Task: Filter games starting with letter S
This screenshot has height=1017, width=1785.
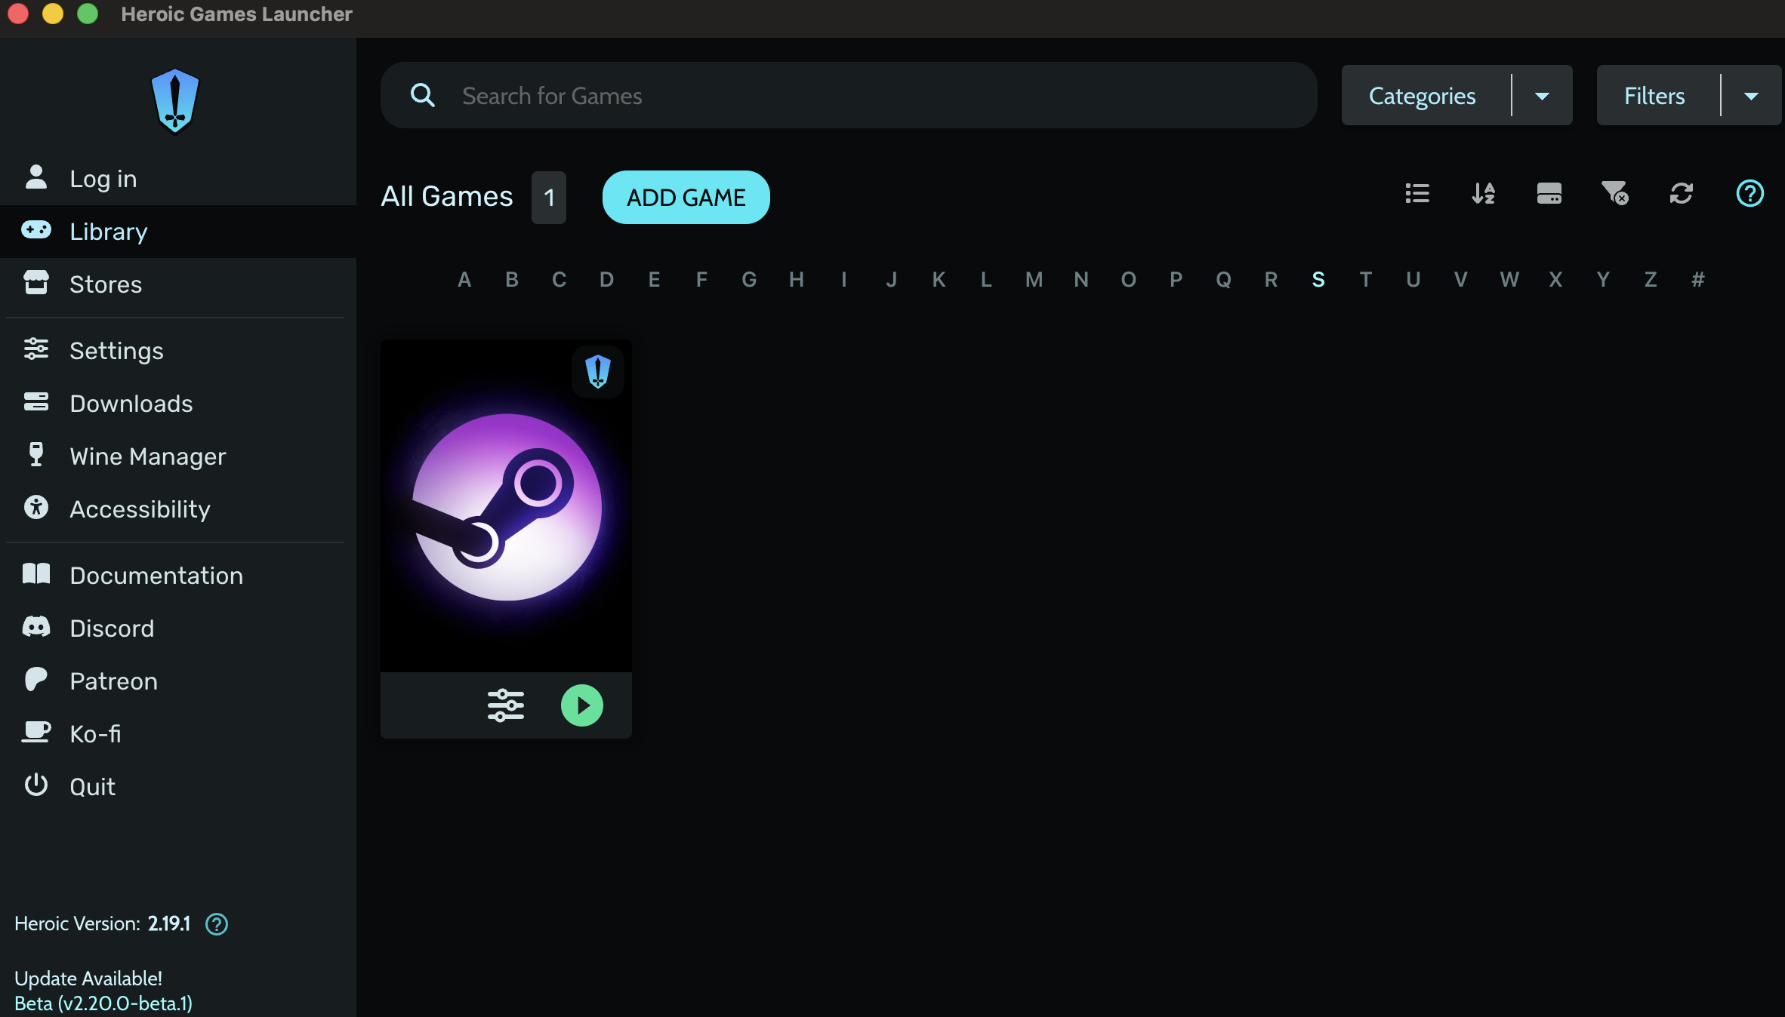Action: click(1318, 279)
